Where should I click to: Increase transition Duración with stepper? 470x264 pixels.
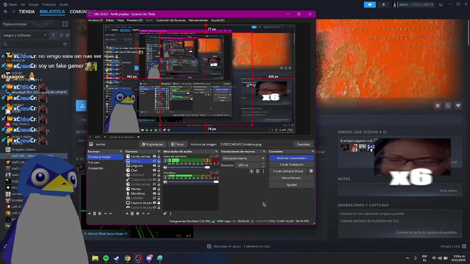(263, 164)
